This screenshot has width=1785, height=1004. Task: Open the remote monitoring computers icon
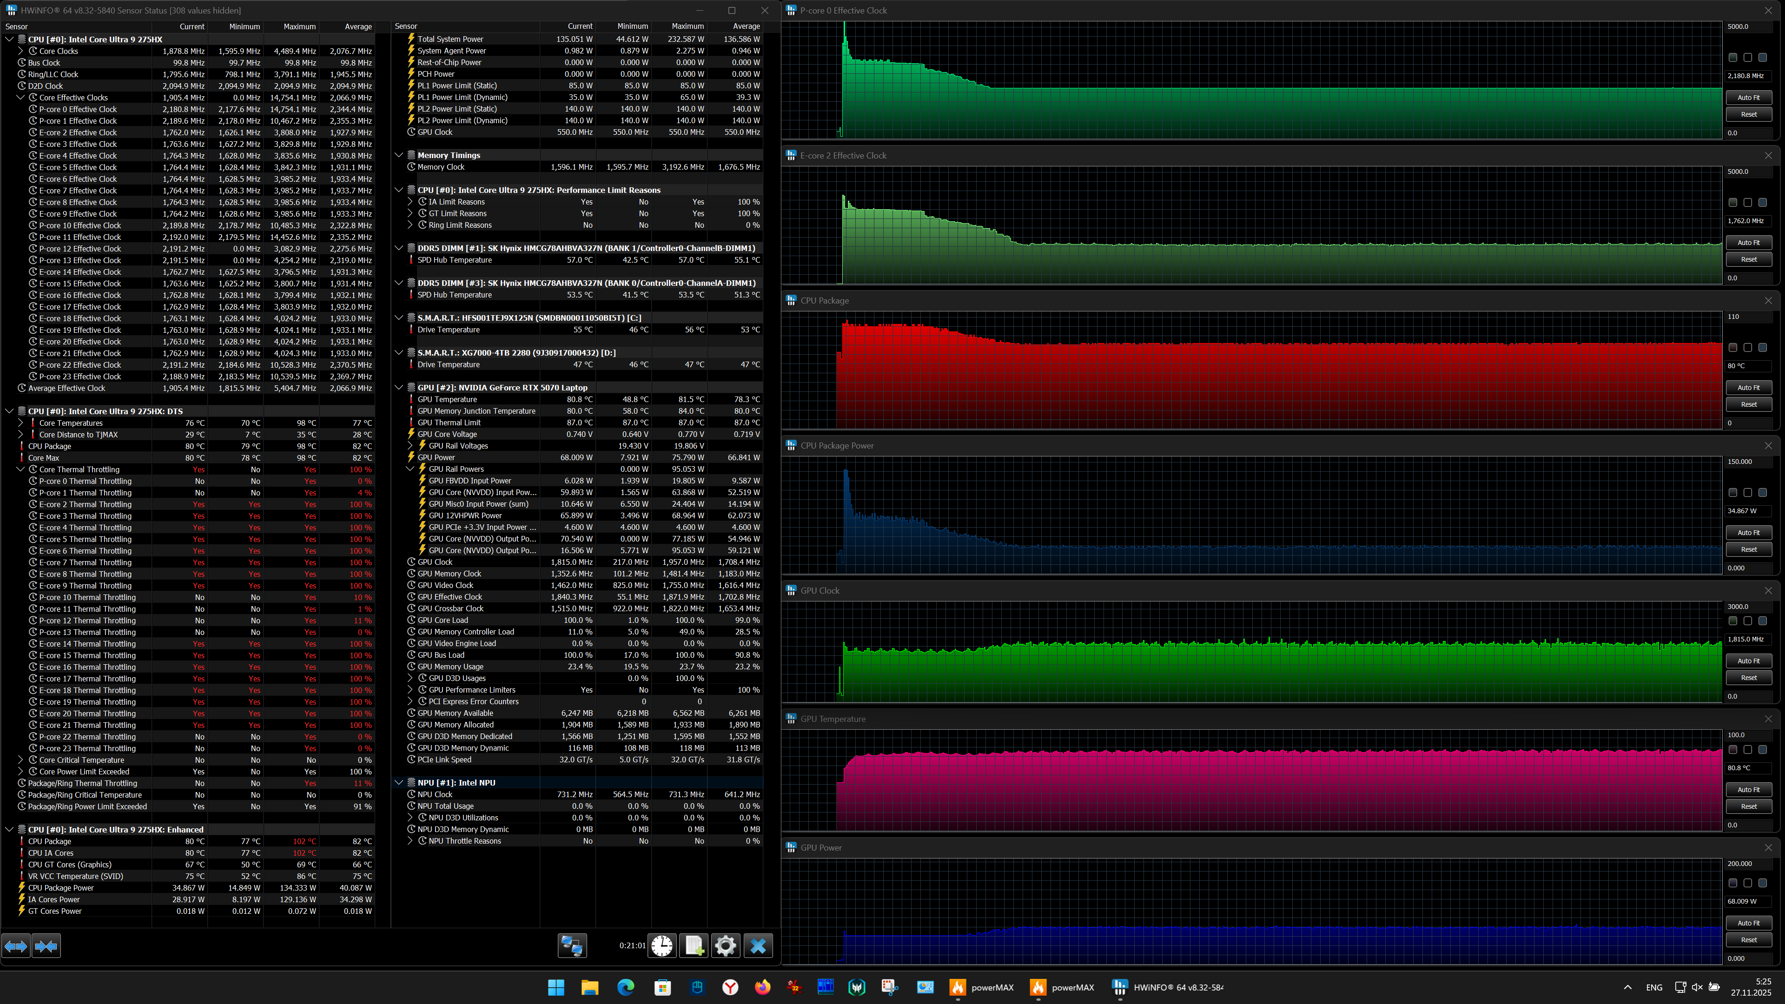pyautogui.click(x=572, y=946)
